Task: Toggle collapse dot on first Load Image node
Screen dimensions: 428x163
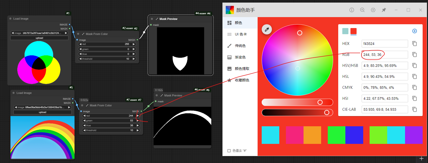Action: coord(10,19)
